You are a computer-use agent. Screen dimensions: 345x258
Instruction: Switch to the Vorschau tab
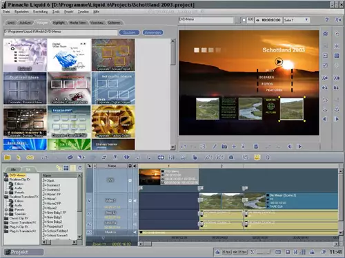click(x=97, y=23)
